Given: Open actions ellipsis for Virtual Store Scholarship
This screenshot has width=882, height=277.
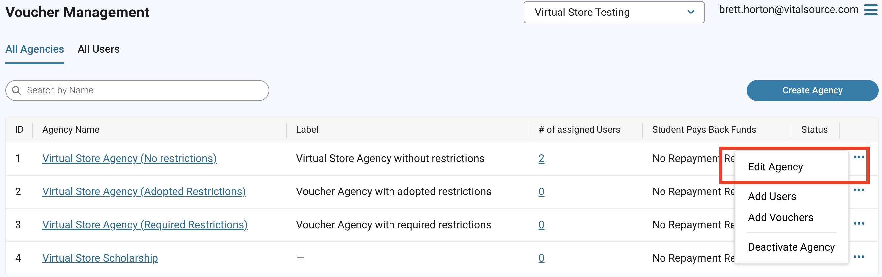Looking at the screenshot, I should coord(859,257).
